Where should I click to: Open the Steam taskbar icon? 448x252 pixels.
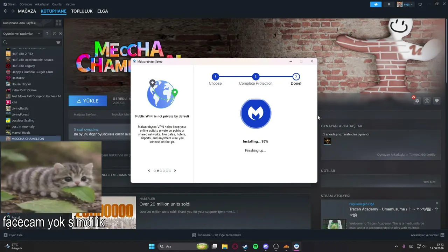click(245, 246)
